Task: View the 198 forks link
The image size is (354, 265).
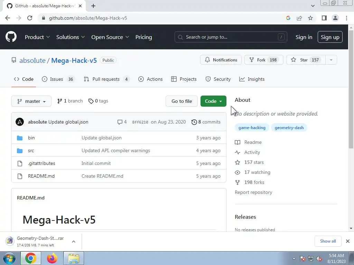Action: [250, 182]
